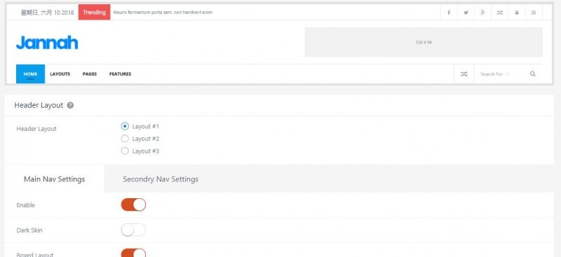
Task: Open the LAYOUTS menu item
Action: pyautogui.click(x=60, y=74)
